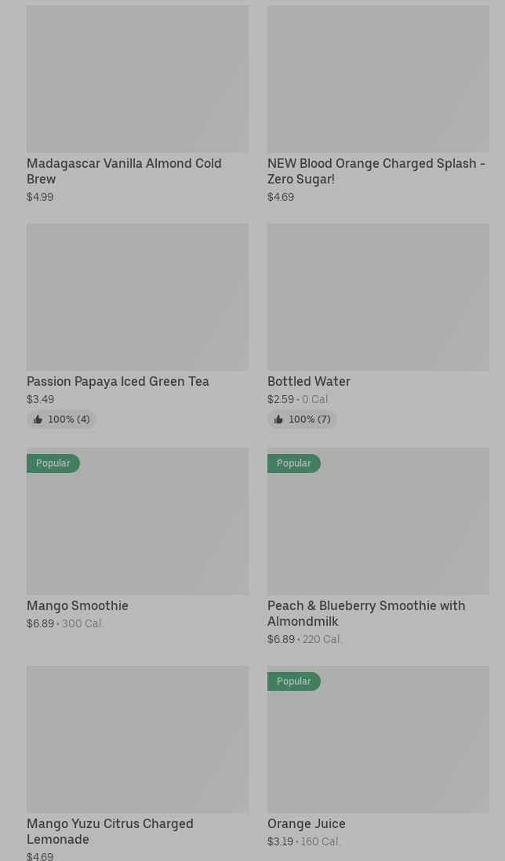Screen dimensions: 505x861
Task: Open Madagascar Vanilla Almond Cold Brew item
Action: (x=124, y=171)
